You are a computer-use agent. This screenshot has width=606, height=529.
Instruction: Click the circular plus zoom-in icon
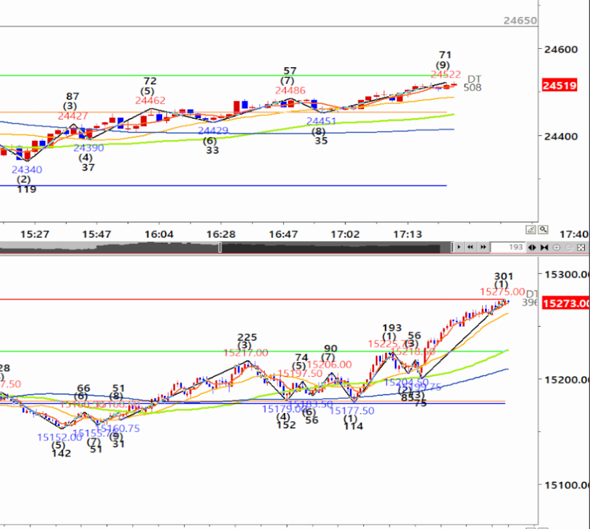click(556, 247)
